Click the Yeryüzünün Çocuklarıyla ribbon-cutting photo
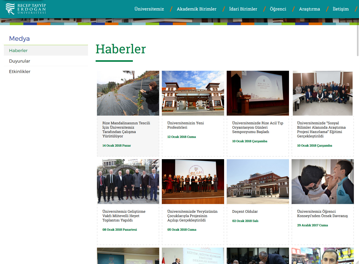The image size is (359, 264). (x=193, y=181)
